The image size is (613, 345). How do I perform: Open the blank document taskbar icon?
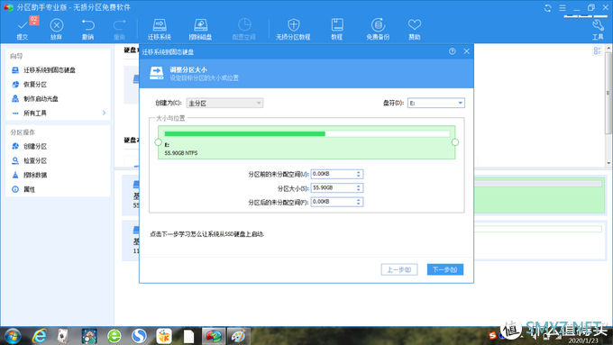(x=188, y=336)
